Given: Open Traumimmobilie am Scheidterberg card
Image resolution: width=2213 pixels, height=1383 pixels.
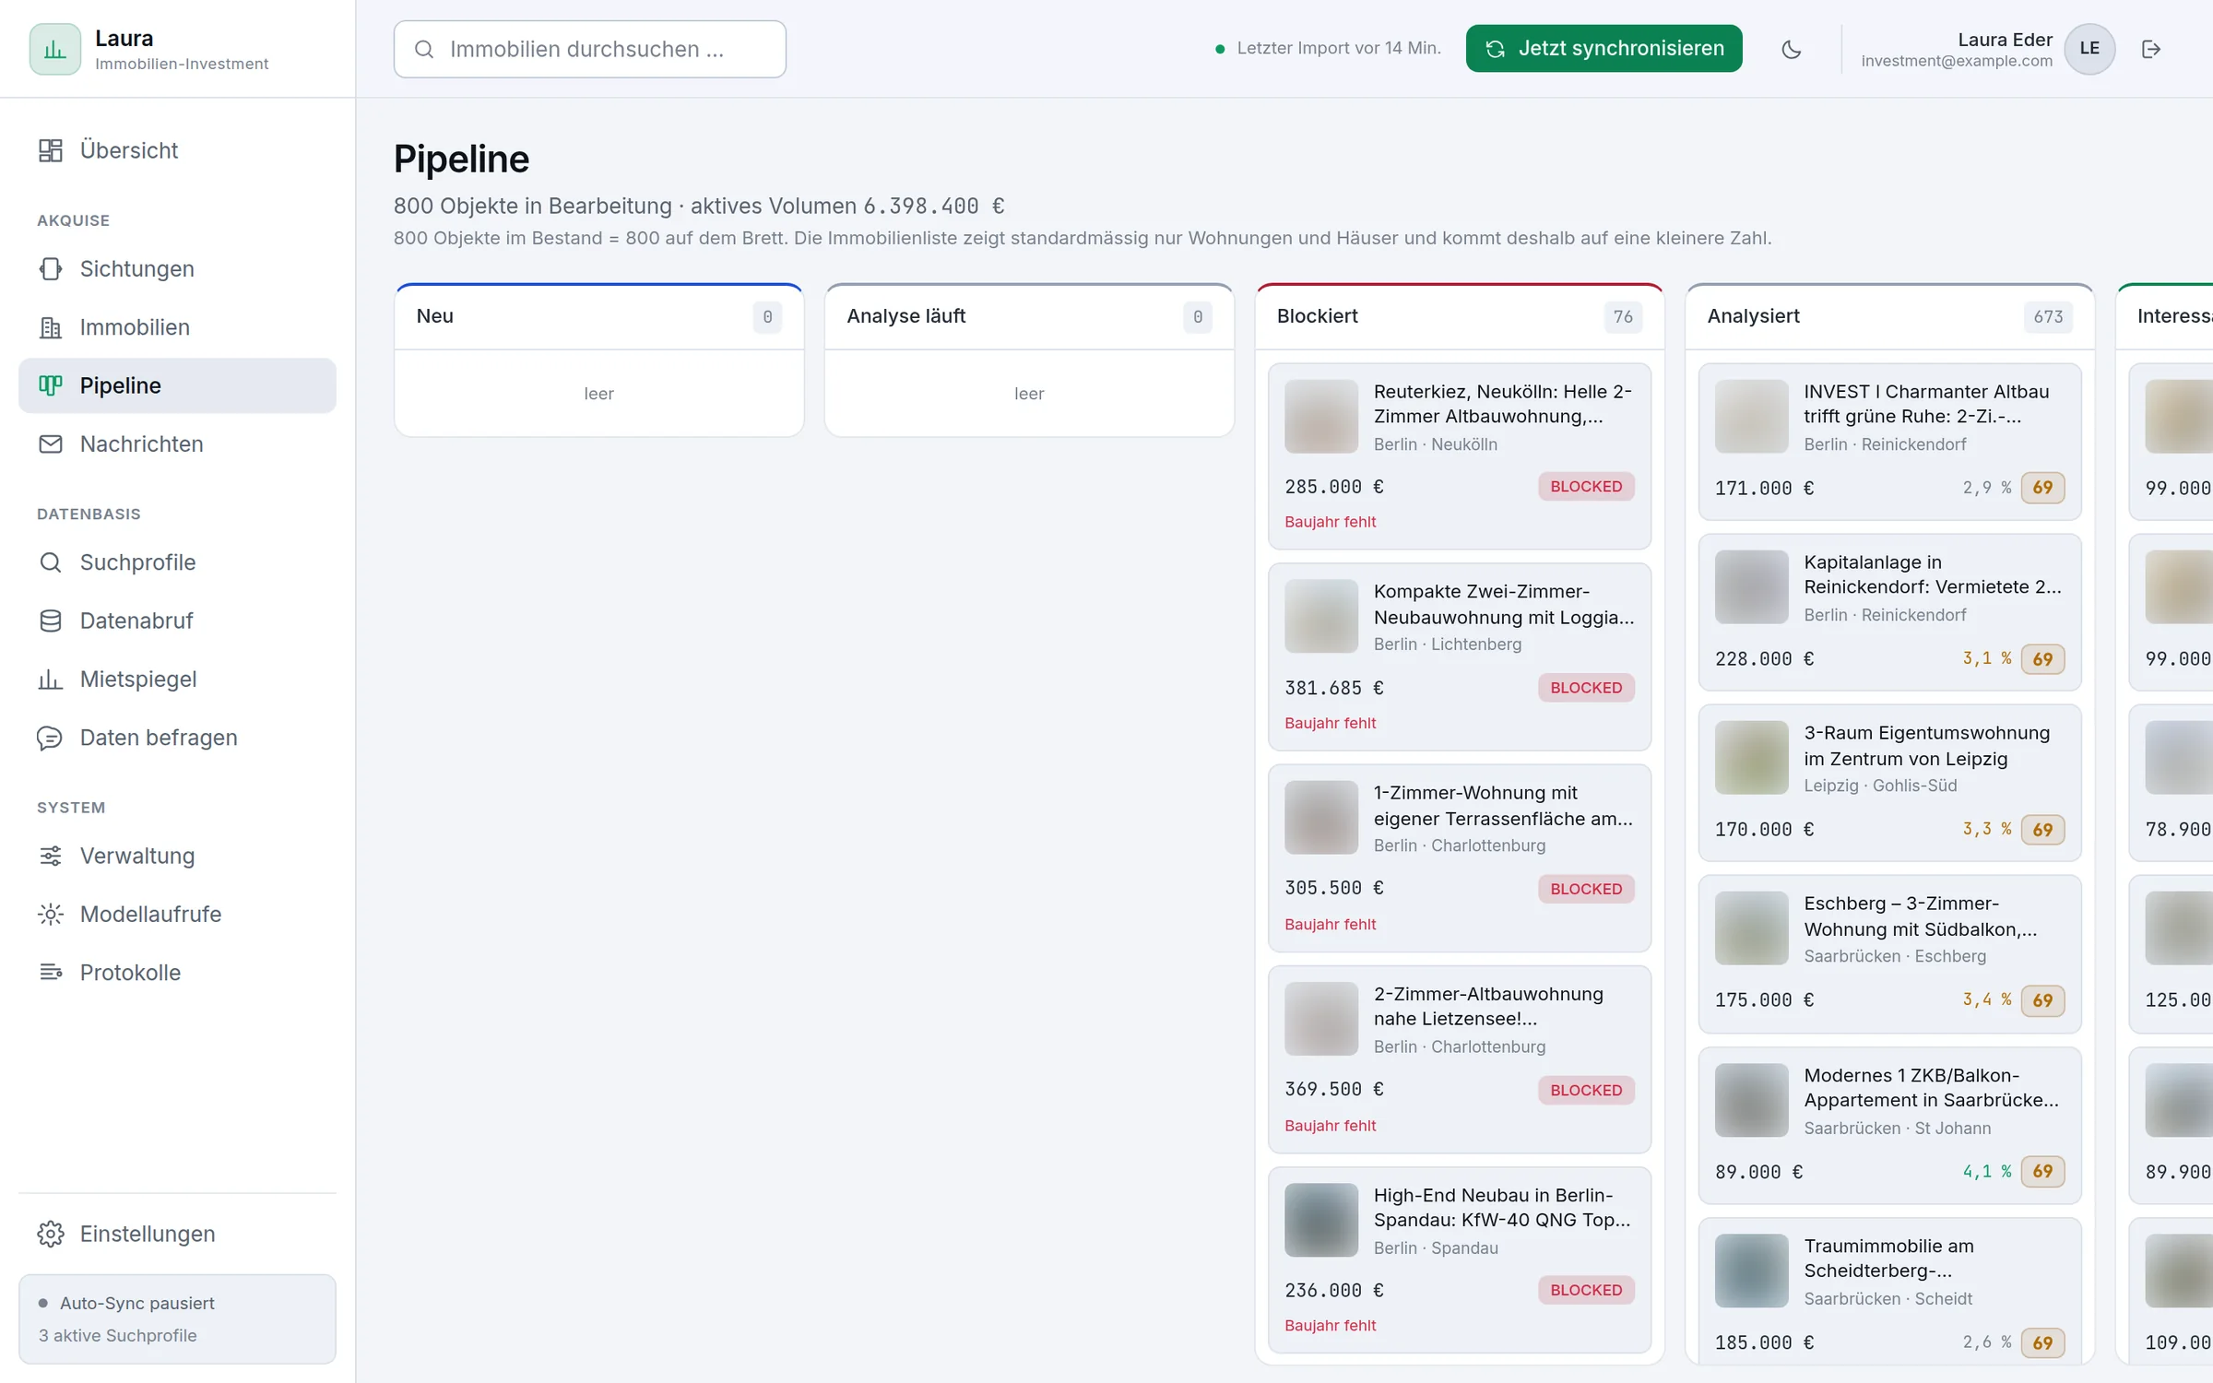Looking at the screenshot, I should click(x=1889, y=1291).
